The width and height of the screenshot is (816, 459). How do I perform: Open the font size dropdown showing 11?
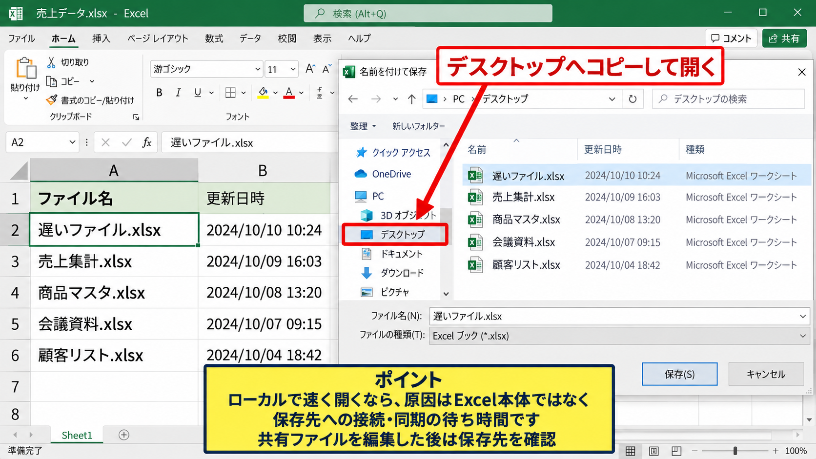pos(293,69)
